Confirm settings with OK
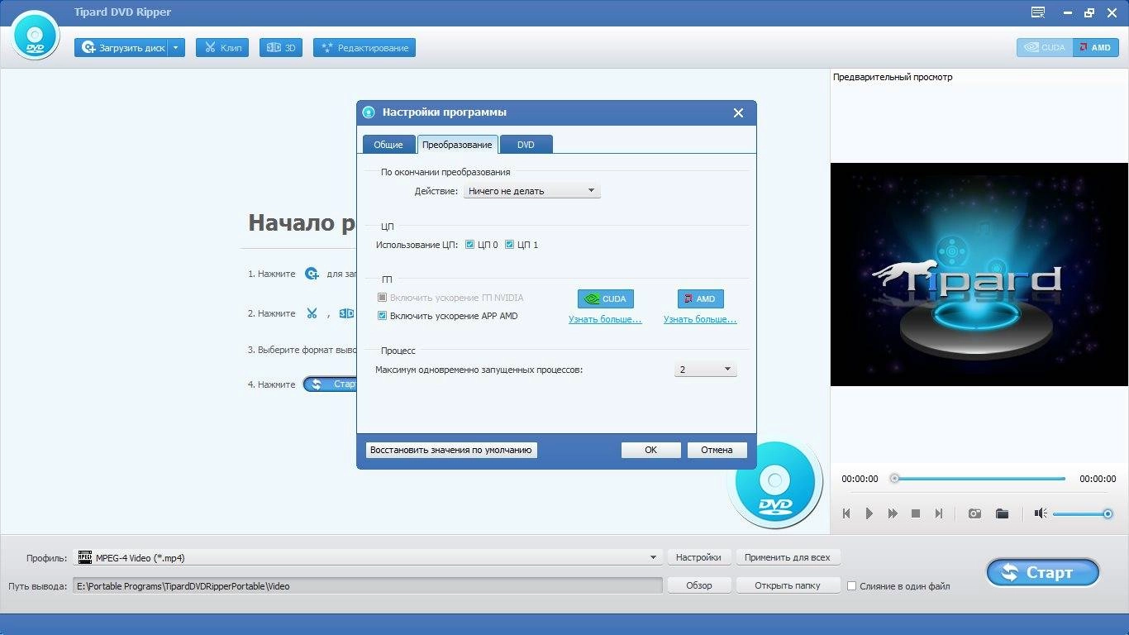The width and height of the screenshot is (1129, 635). (x=651, y=450)
